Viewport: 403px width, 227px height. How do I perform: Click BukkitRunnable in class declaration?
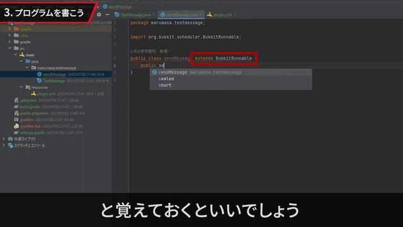(234, 59)
